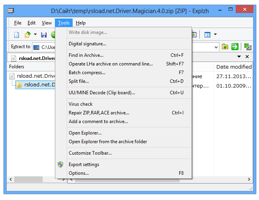Select Open Explorer from the archive folder

tap(129, 142)
